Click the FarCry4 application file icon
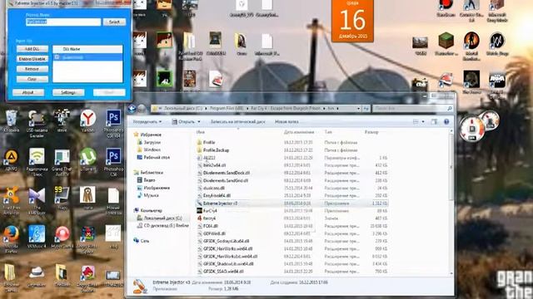 click(200, 211)
